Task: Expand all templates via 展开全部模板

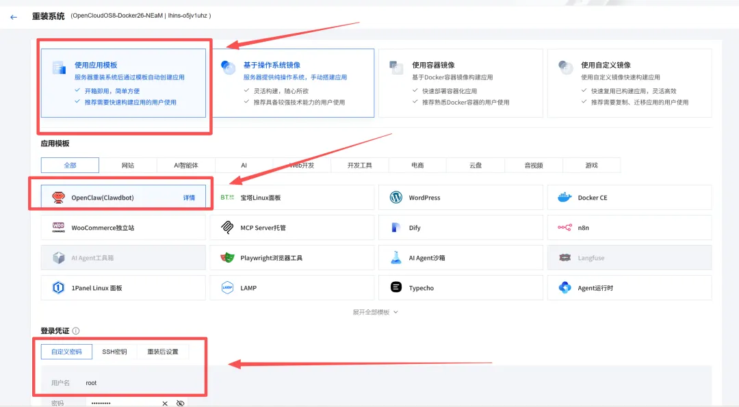Action: click(x=375, y=312)
